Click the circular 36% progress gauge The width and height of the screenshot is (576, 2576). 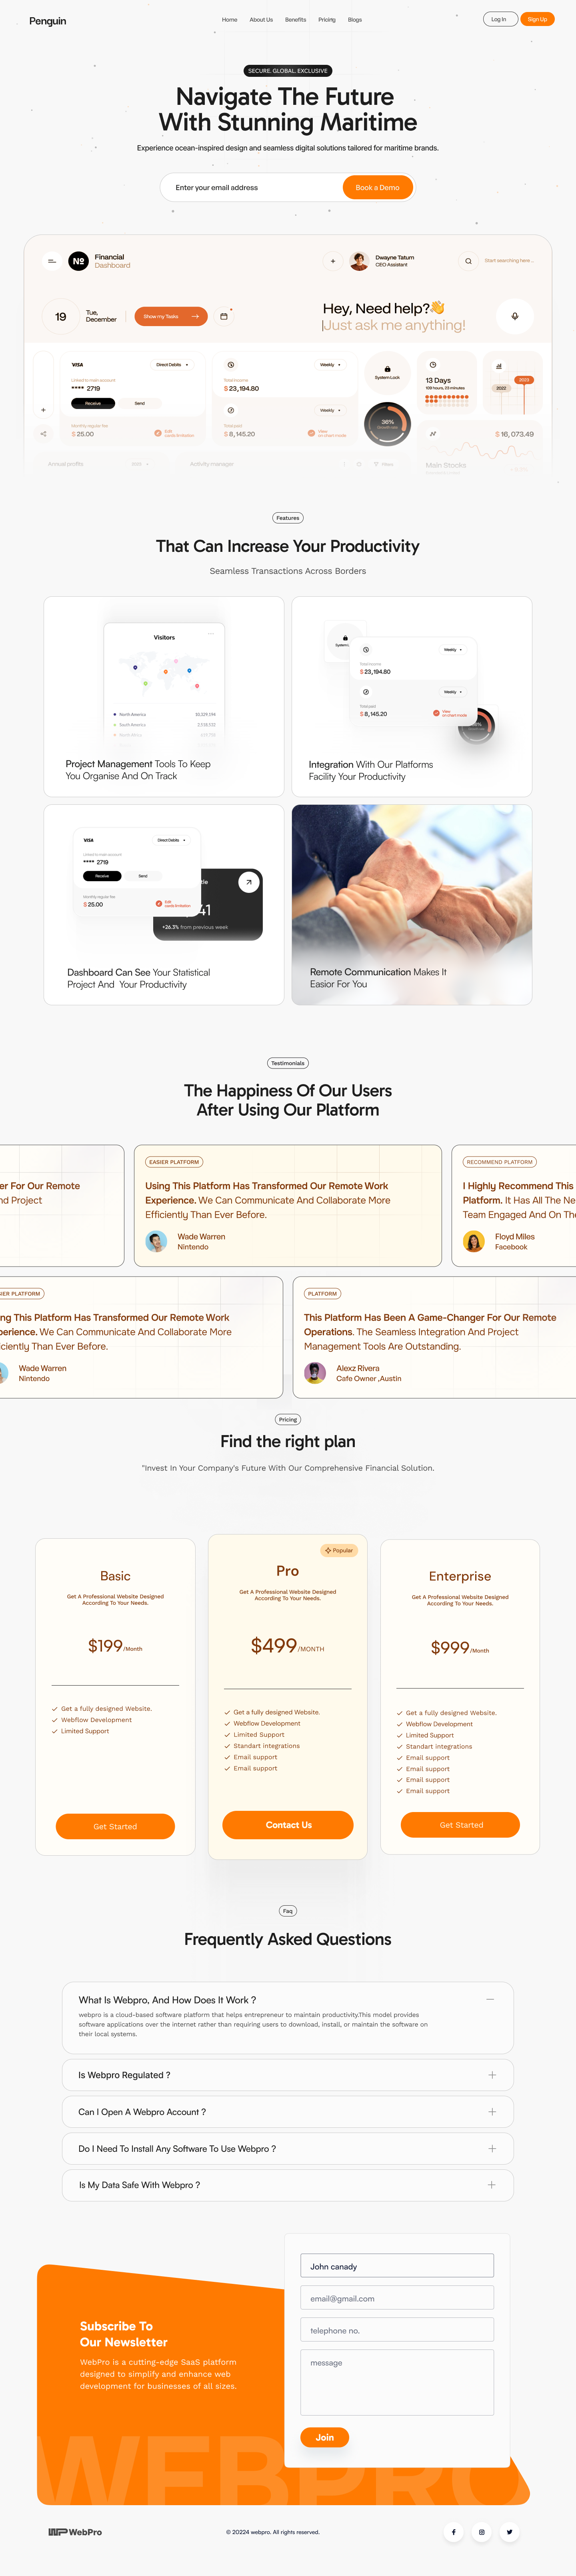click(387, 423)
